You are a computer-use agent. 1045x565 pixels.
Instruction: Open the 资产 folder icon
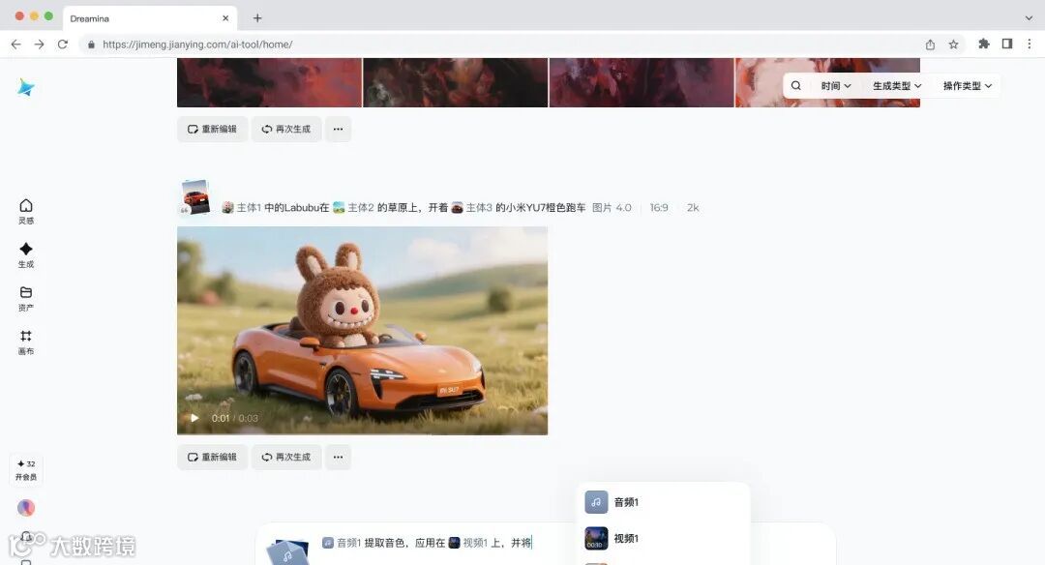(x=26, y=298)
